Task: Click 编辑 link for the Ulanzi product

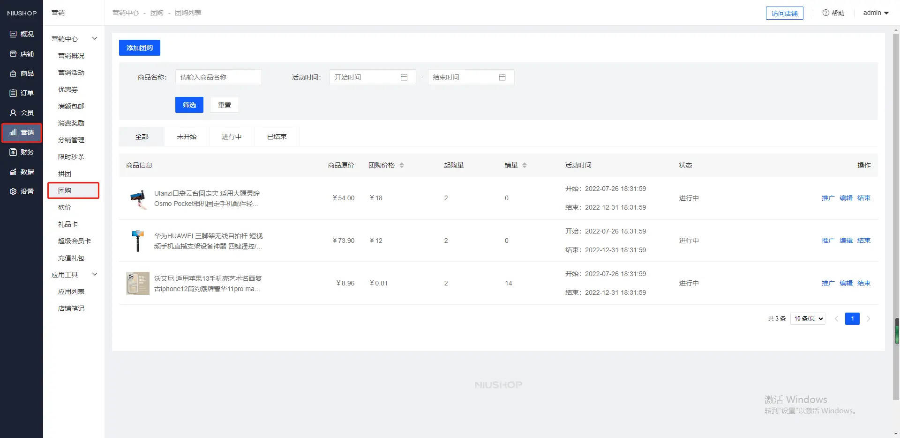Action: click(846, 198)
